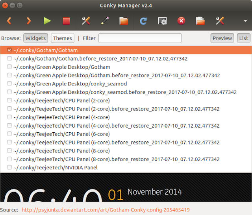Enable Green Apple Desktop/conky_seamod checkbox
Image resolution: width=252 pixels, height=215 pixels.
tap(9, 83)
